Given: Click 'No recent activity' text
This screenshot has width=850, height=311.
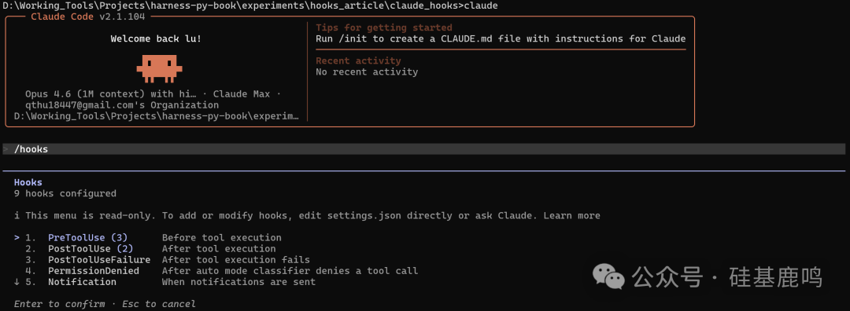Looking at the screenshot, I should pyautogui.click(x=367, y=72).
